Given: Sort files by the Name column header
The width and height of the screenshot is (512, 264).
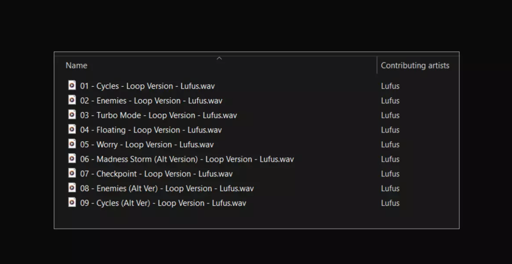Looking at the screenshot, I should (76, 66).
